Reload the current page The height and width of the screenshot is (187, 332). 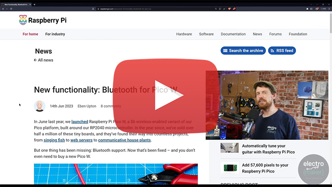11,9
